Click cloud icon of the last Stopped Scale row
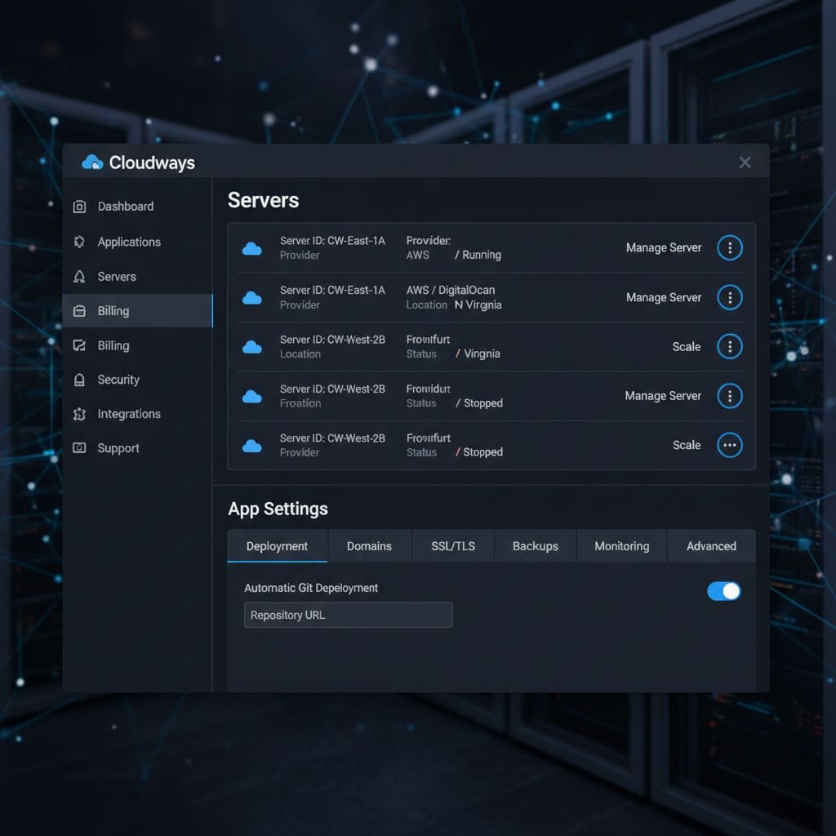This screenshot has width=836, height=836. [252, 446]
